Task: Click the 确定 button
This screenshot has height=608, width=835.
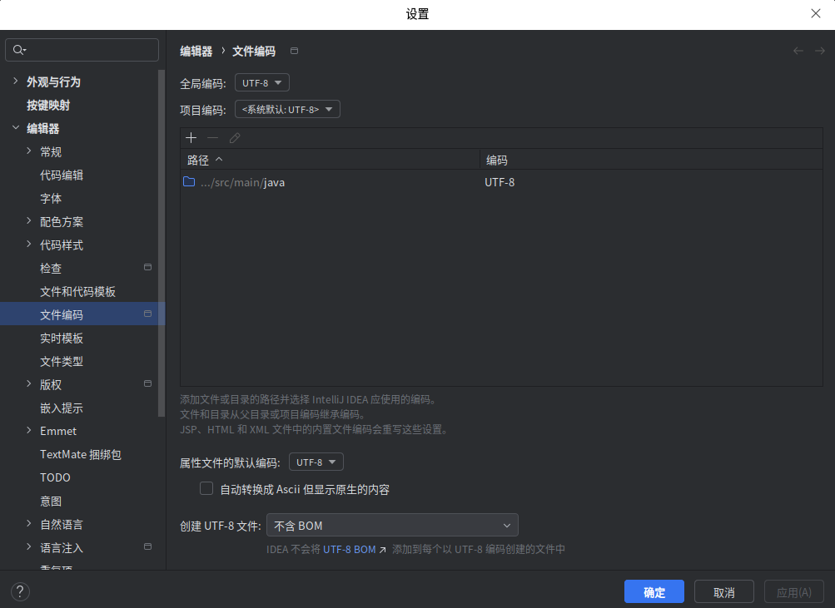Action: tap(654, 591)
